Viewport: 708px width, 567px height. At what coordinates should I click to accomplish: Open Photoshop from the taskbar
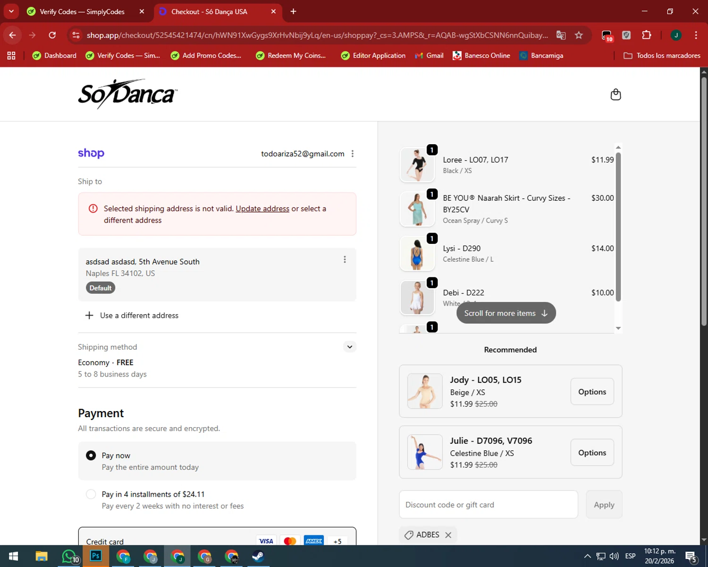[x=96, y=556]
